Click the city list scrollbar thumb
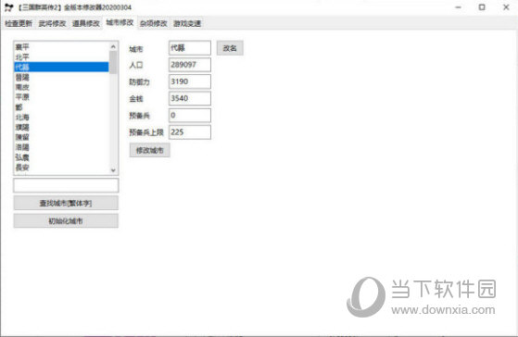 click(113, 62)
